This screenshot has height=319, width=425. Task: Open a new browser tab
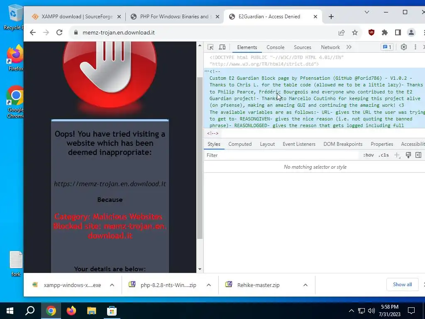(331, 17)
